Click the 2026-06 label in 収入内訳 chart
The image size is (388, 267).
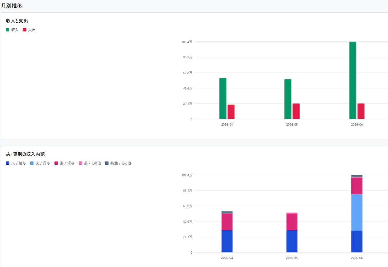coord(357,258)
